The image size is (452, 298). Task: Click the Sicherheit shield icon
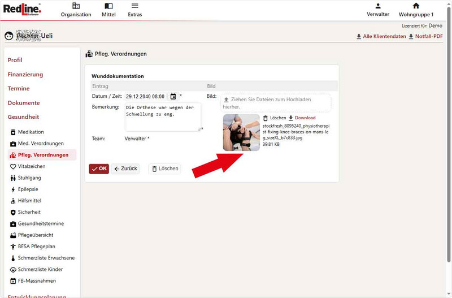click(x=13, y=212)
